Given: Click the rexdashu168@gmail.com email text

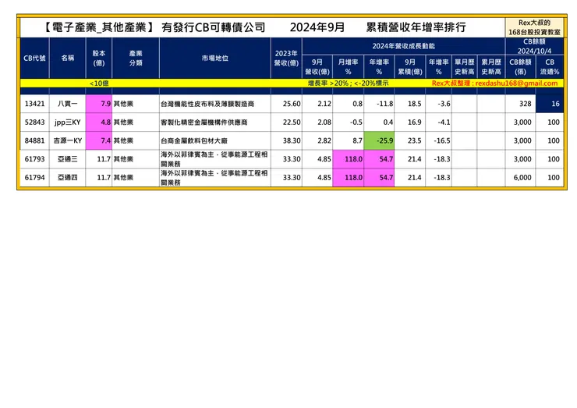Looking at the screenshot, I should (516, 83).
